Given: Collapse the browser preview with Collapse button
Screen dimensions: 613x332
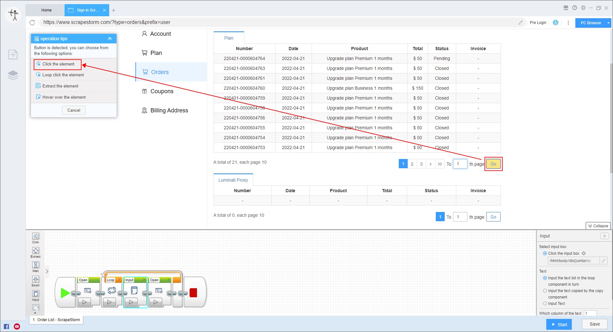Looking at the screenshot, I should click(598, 226).
